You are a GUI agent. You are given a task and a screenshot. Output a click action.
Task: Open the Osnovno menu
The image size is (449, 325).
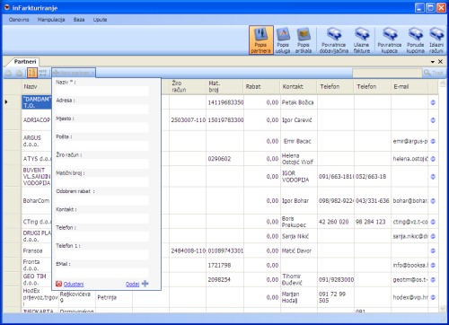pyautogui.click(x=19, y=20)
